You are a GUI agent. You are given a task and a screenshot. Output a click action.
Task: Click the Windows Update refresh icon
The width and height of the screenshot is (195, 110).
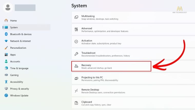6,95
